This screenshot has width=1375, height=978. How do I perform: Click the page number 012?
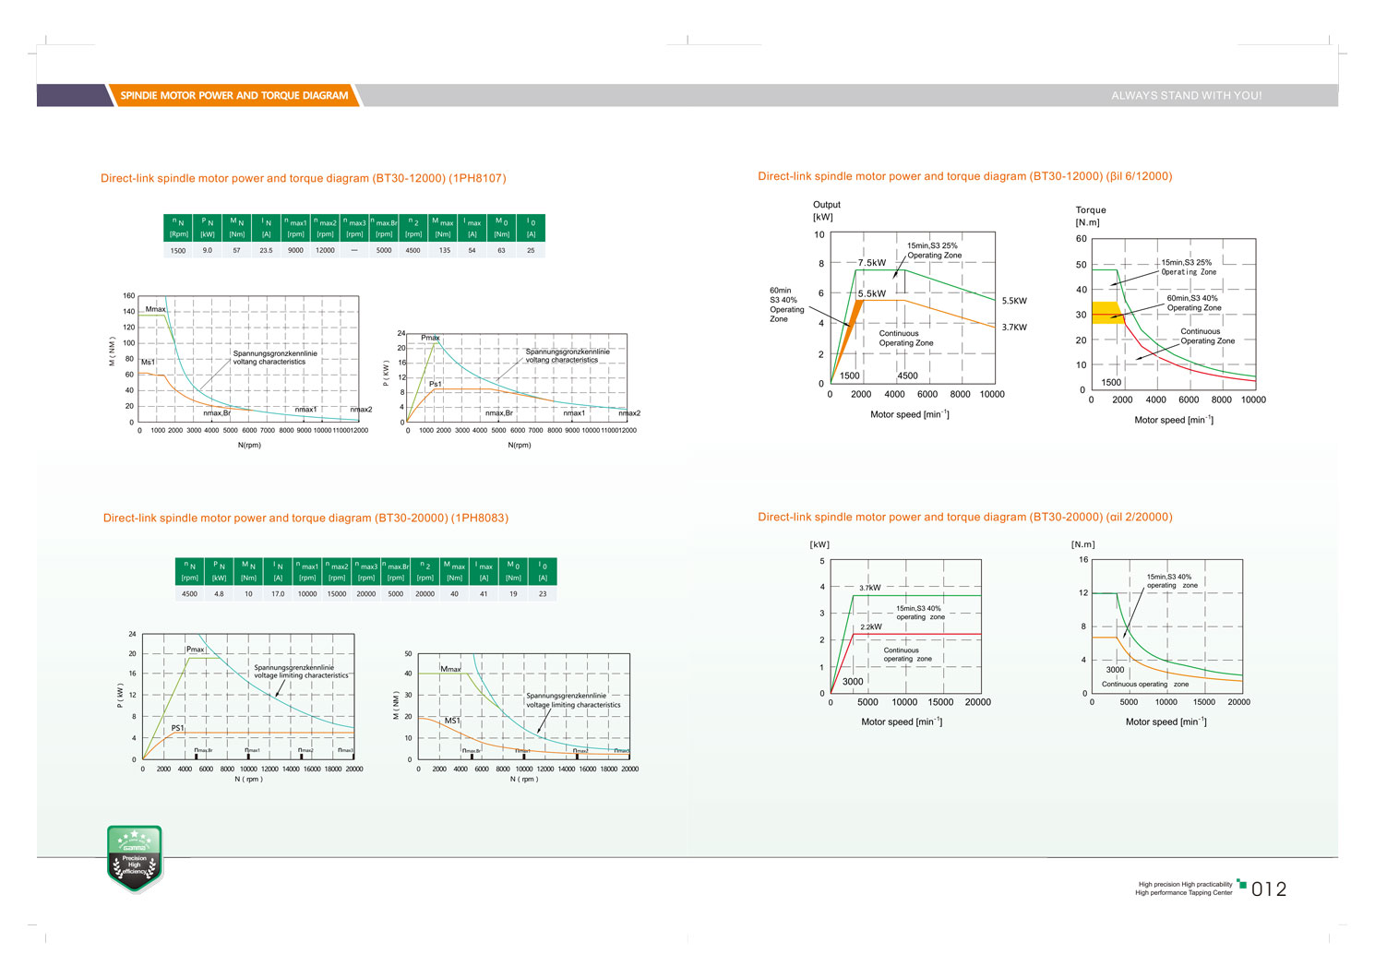1269,889
